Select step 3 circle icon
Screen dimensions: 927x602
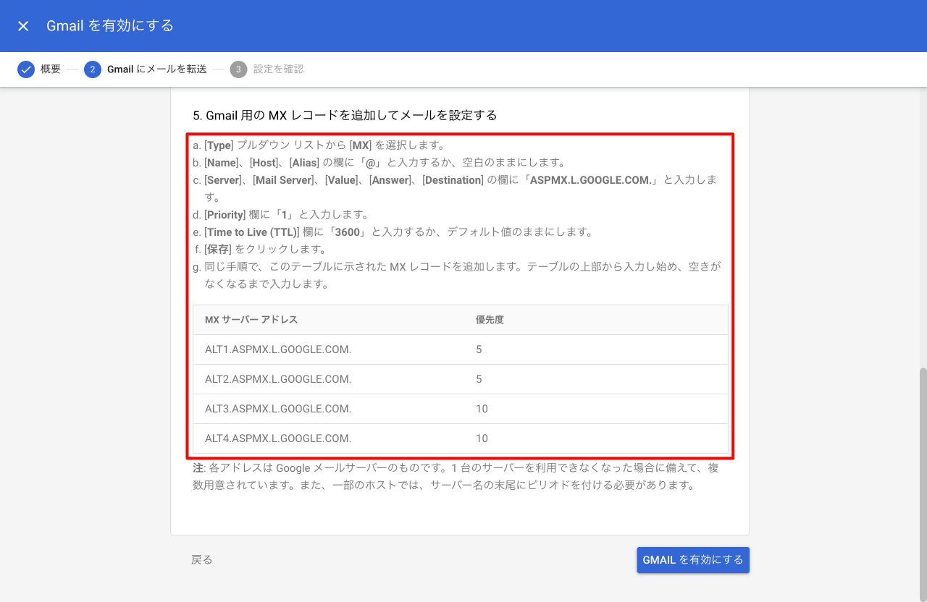(x=238, y=69)
